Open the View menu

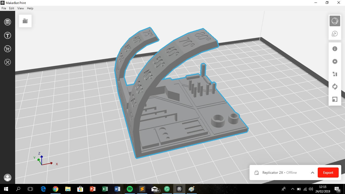point(21,8)
